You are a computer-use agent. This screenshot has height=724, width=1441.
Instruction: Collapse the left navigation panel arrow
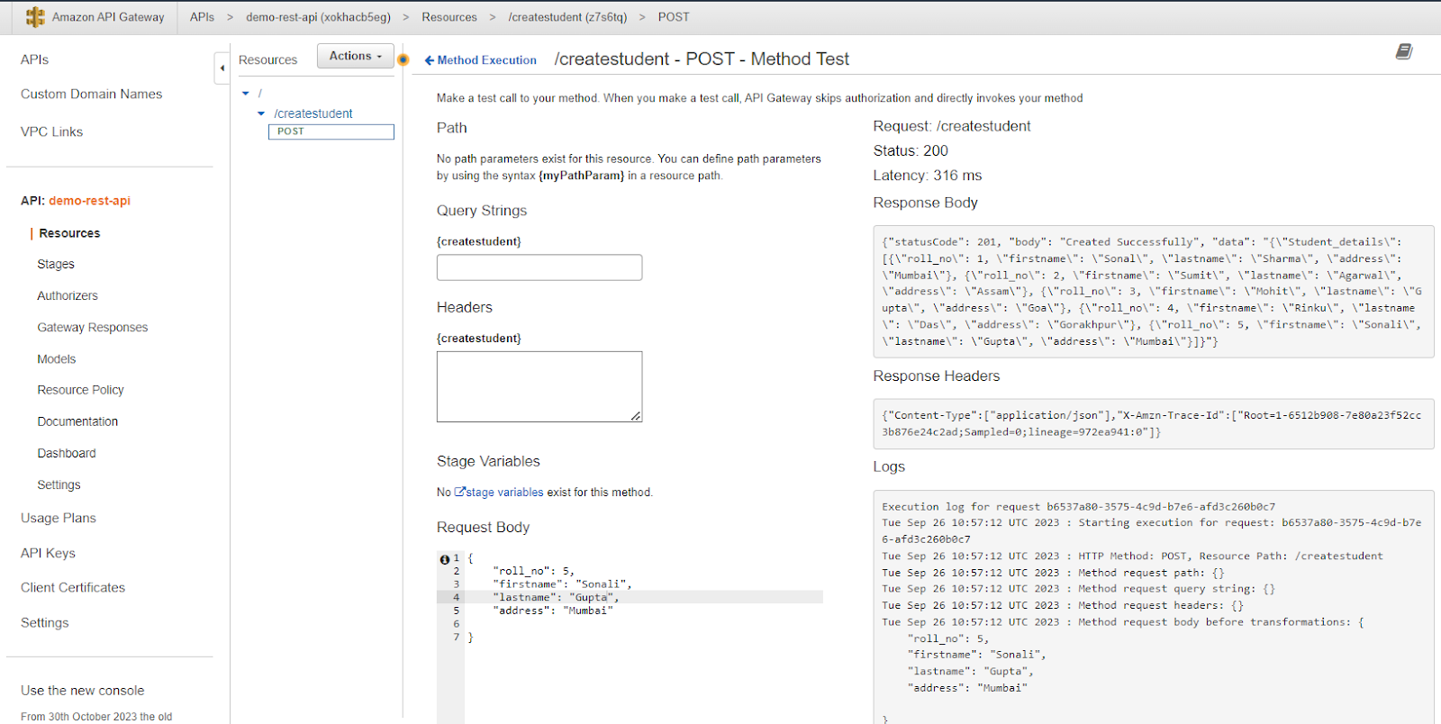[222, 68]
